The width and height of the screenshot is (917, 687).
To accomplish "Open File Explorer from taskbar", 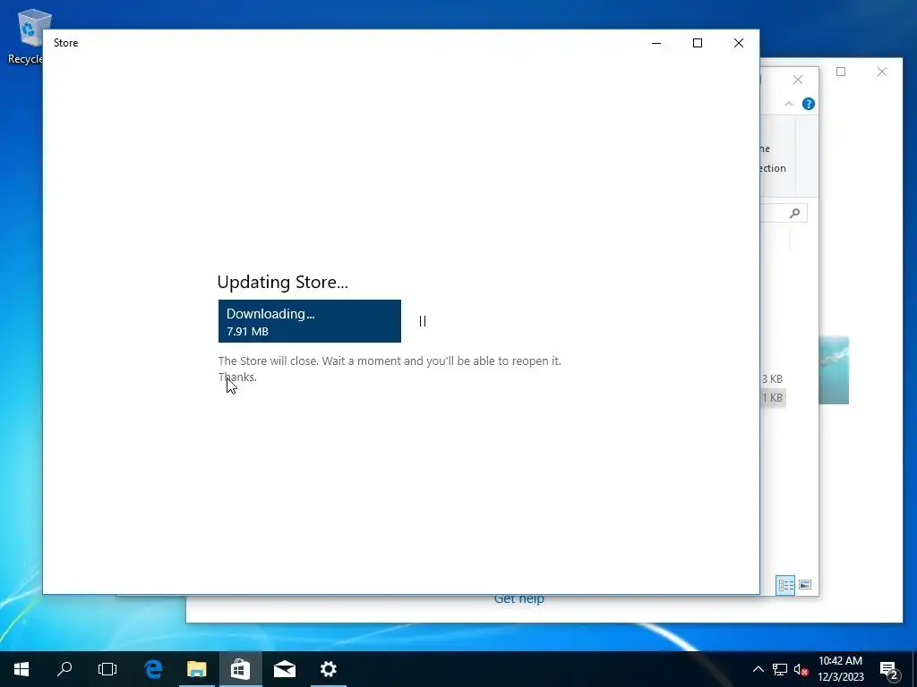I will pos(196,669).
